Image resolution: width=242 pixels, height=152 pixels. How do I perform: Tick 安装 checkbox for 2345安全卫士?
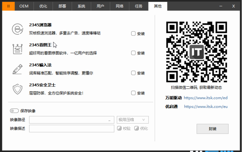133,93
